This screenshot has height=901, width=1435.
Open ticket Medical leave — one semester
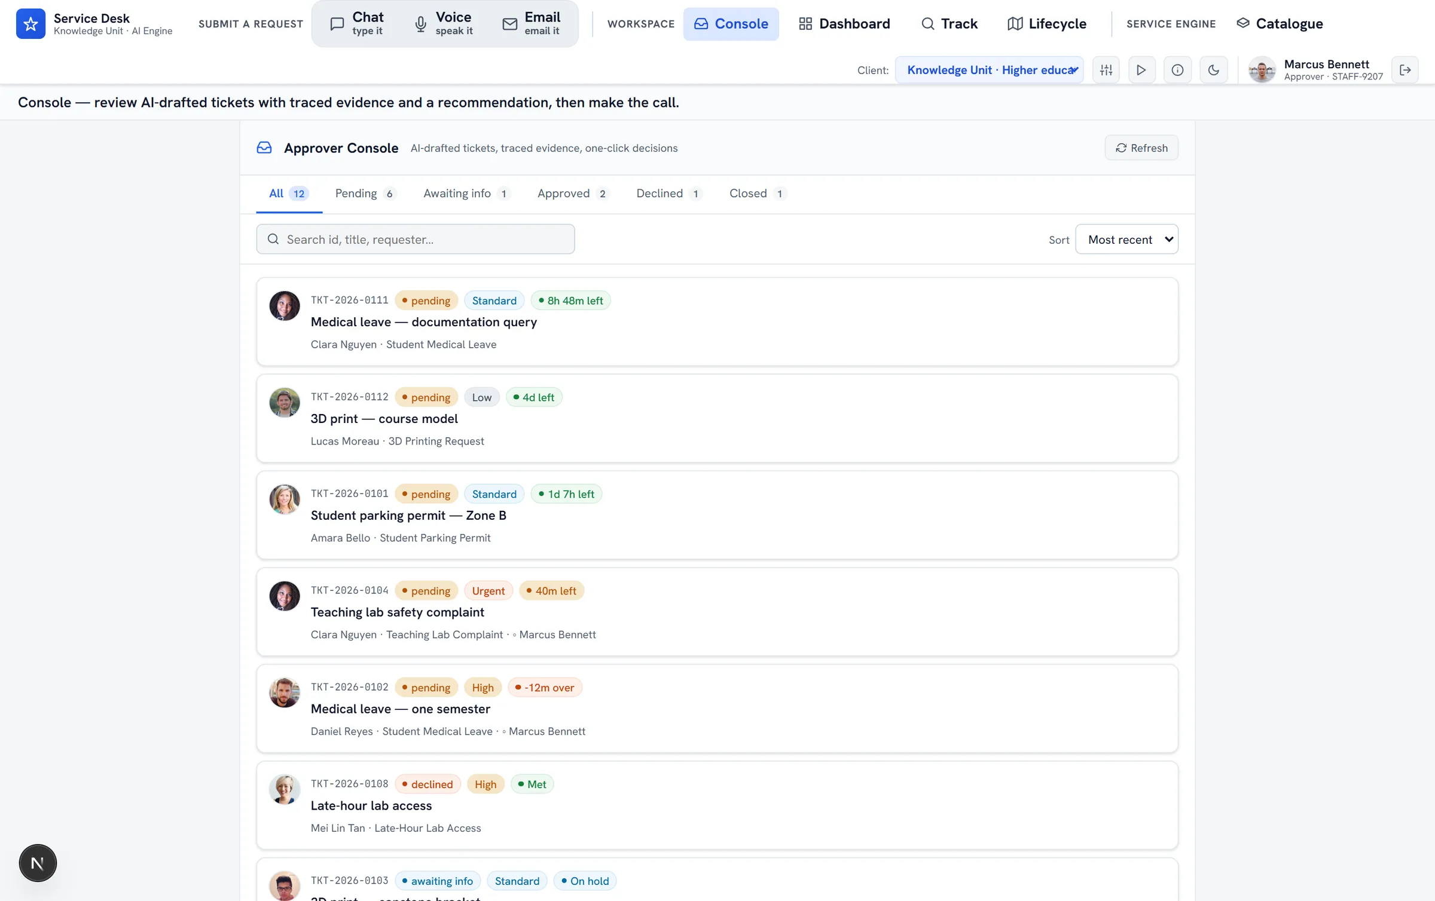point(717,709)
